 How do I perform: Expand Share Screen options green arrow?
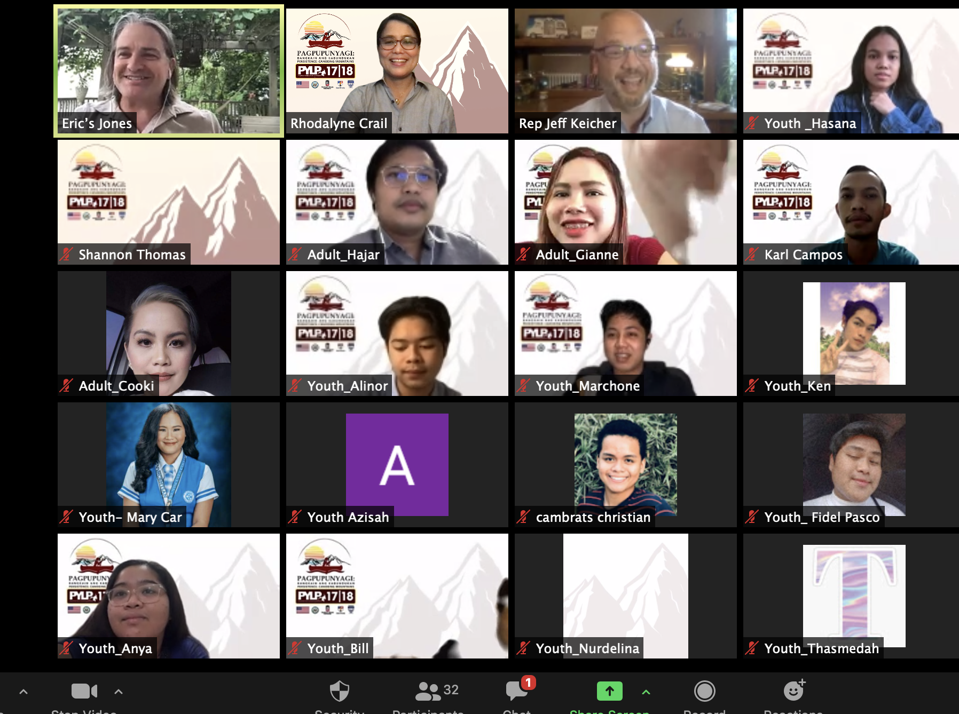[x=646, y=692]
